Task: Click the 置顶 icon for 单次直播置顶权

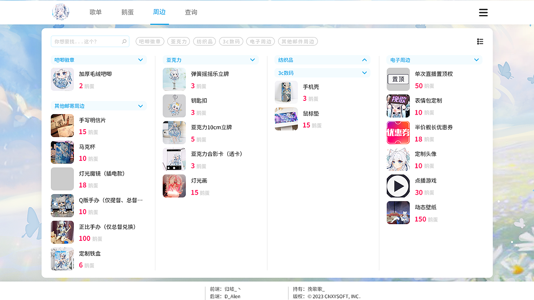Action: pos(398,79)
